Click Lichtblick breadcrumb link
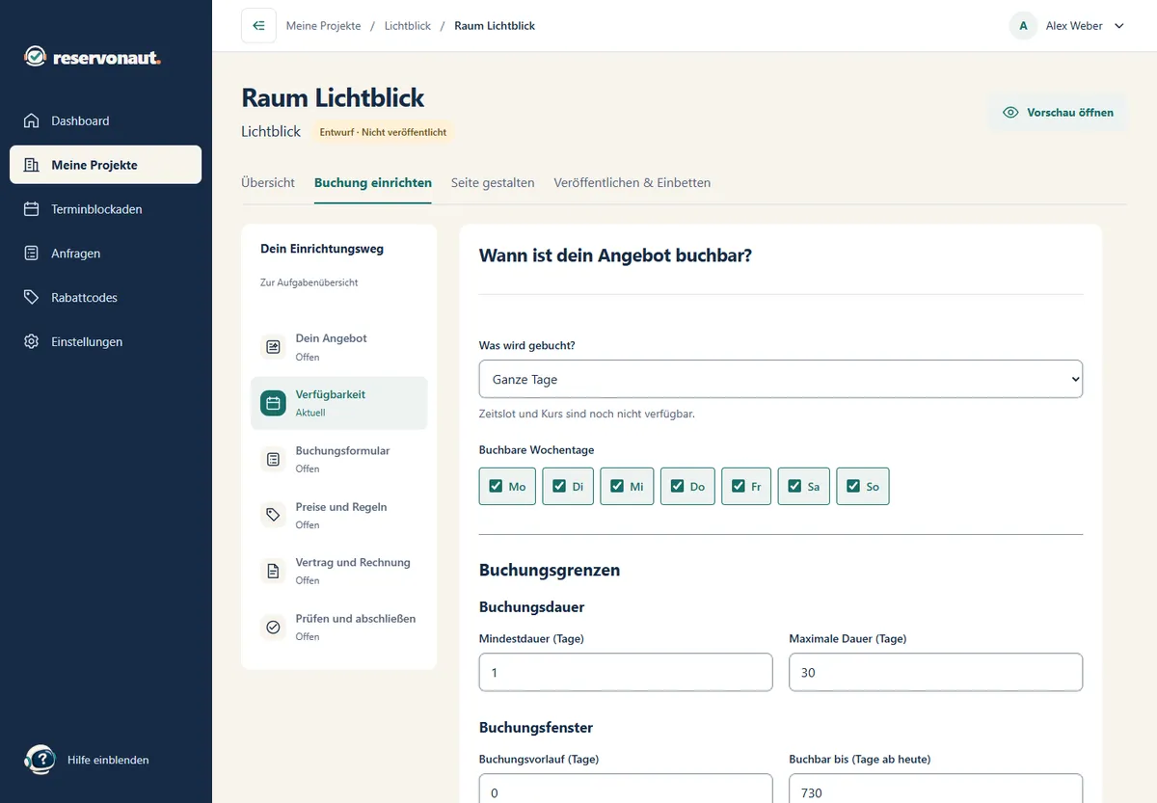The height and width of the screenshot is (803, 1157). click(x=408, y=26)
